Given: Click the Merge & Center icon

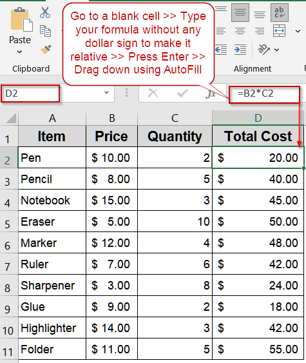Looking at the screenshot, I should click(x=279, y=31).
